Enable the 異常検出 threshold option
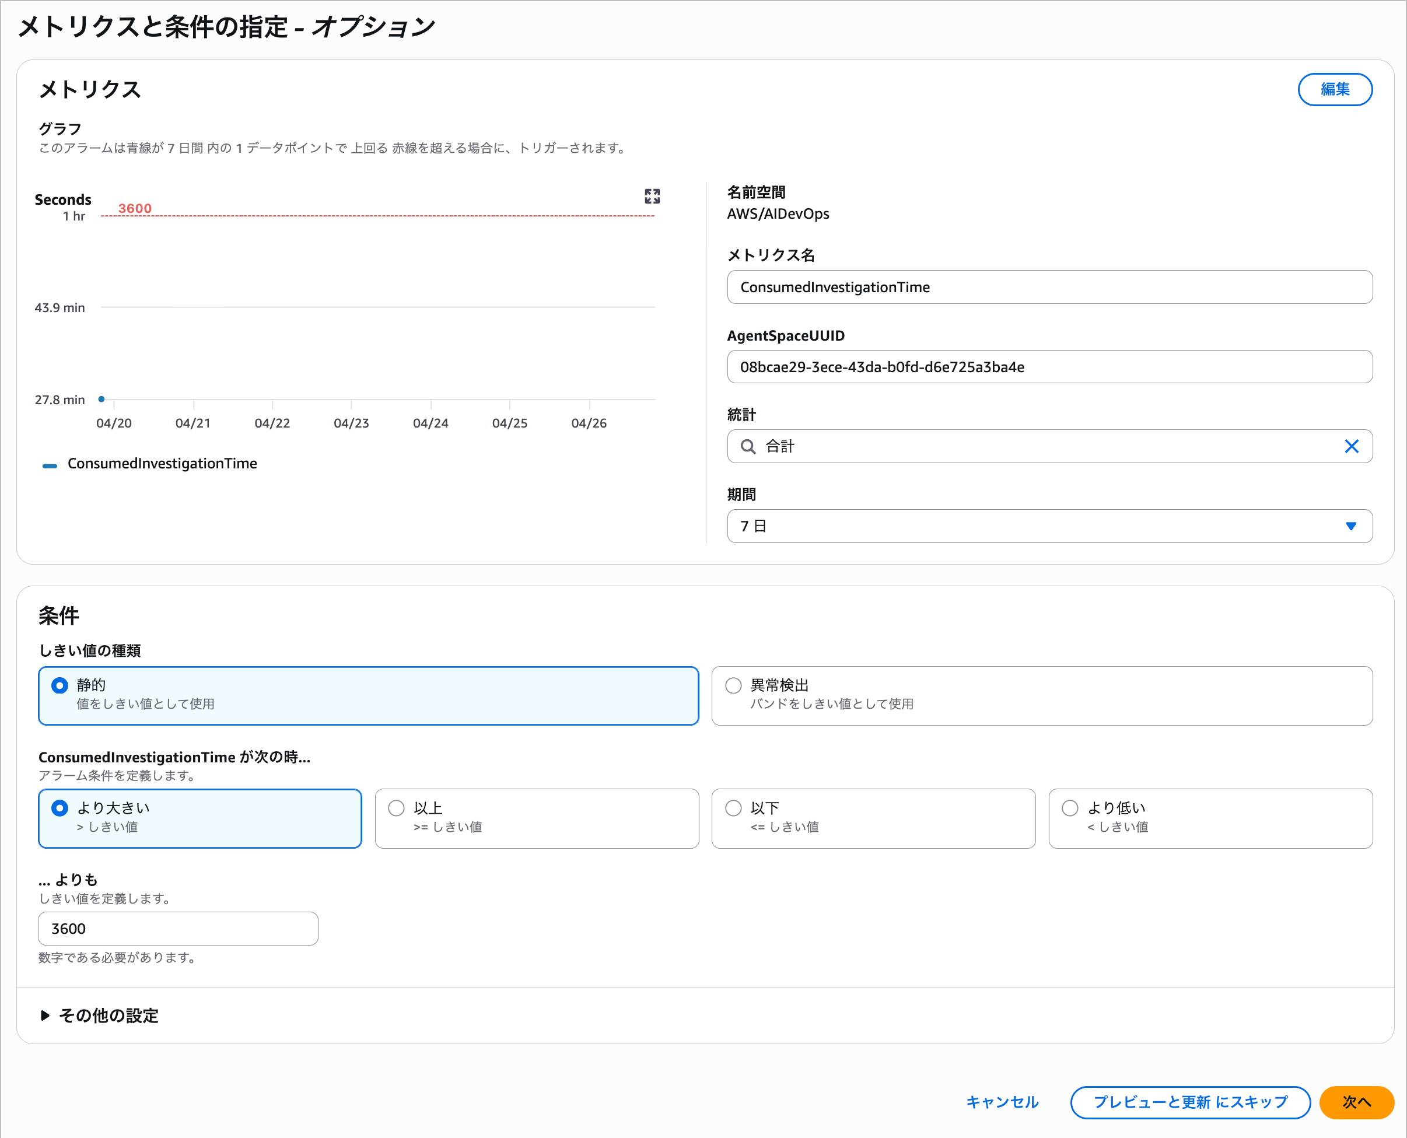 coord(734,686)
